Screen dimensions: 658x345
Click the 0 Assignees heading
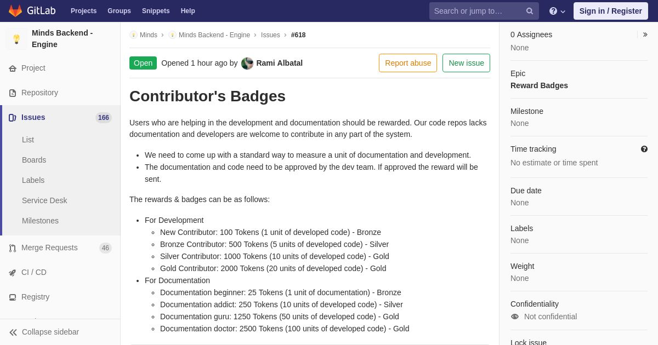pos(531,34)
